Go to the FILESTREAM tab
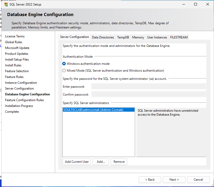This screenshot has width=214, height=187. point(179,37)
